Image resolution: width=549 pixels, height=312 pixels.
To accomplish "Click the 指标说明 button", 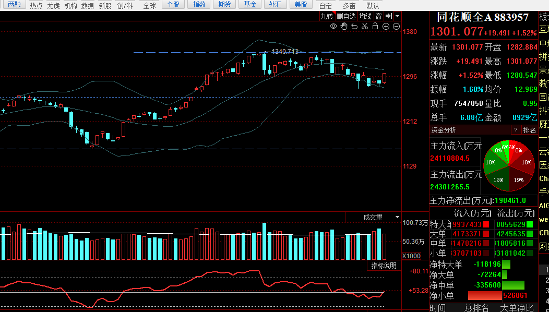I will tap(384, 266).
